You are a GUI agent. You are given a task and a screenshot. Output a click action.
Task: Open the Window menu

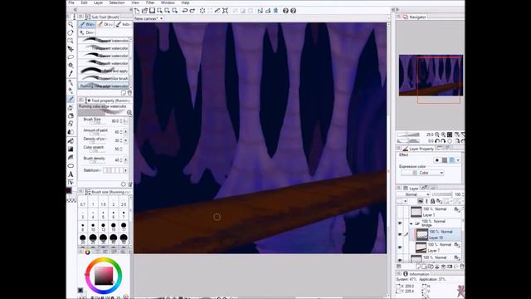(x=168, y=2)
